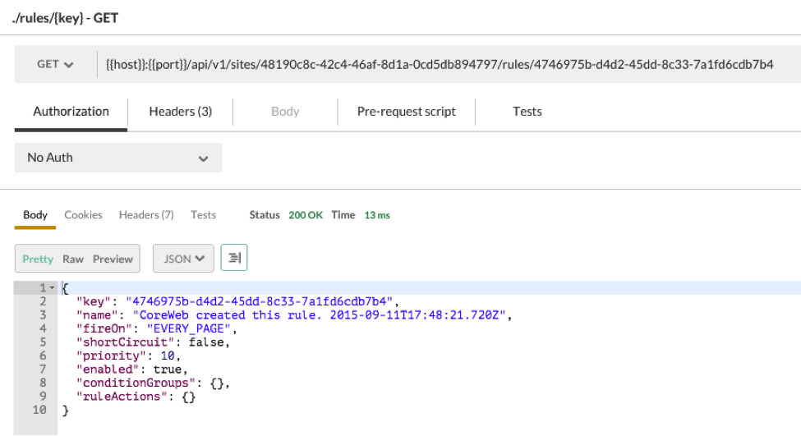Click the request URL input field

tap(440, 65)
